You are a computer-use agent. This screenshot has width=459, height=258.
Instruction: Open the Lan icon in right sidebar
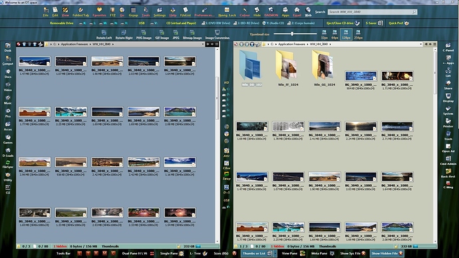tap(448, 72)
